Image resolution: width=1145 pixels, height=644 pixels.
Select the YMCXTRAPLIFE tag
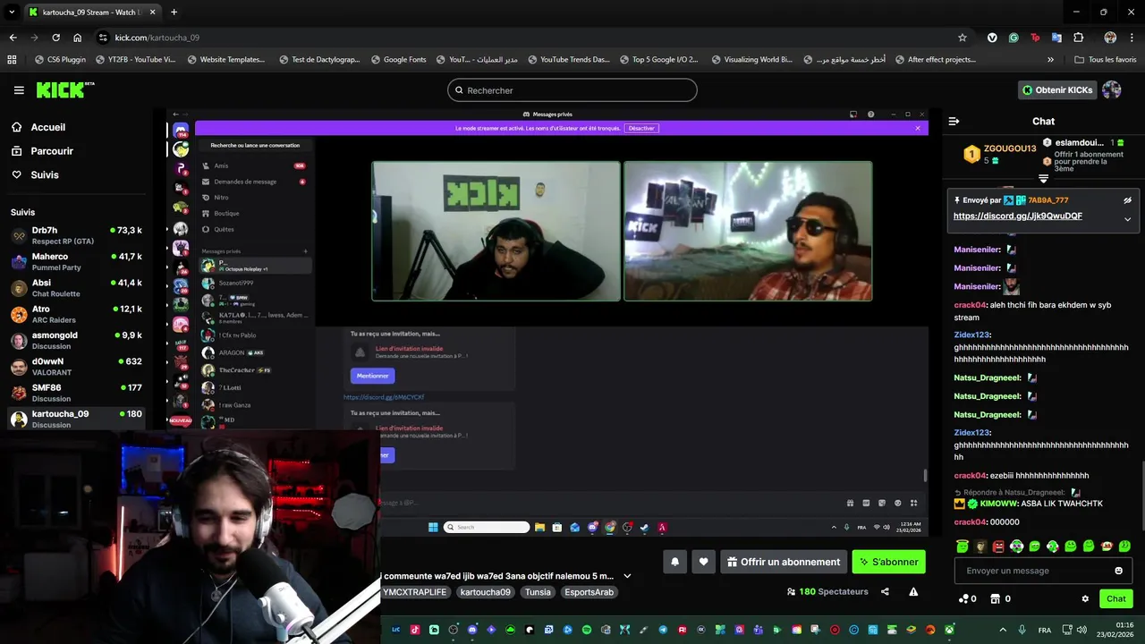click(x=414, y=592)
